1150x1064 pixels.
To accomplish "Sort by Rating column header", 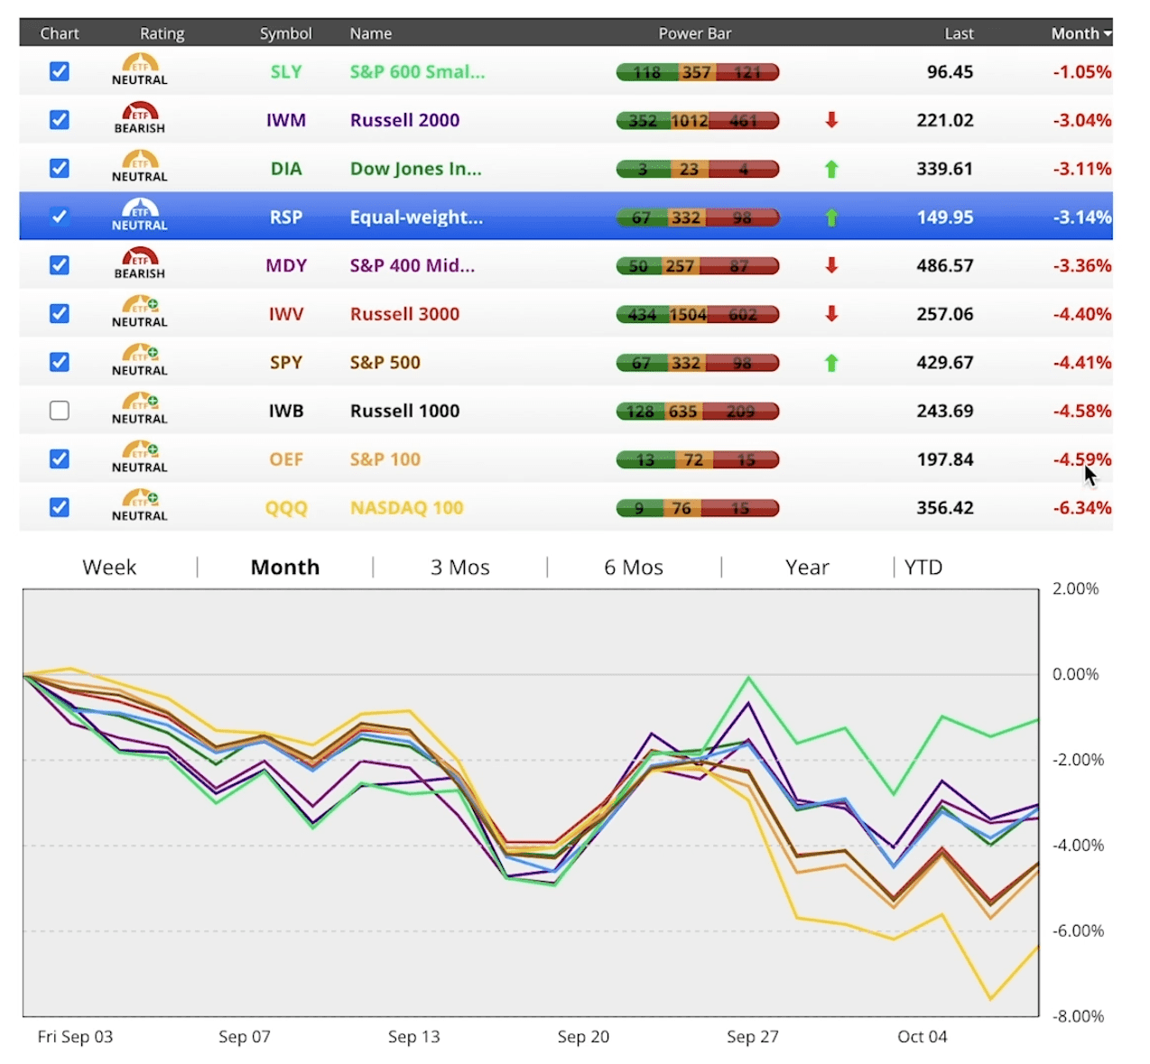I will click(162, 33).
